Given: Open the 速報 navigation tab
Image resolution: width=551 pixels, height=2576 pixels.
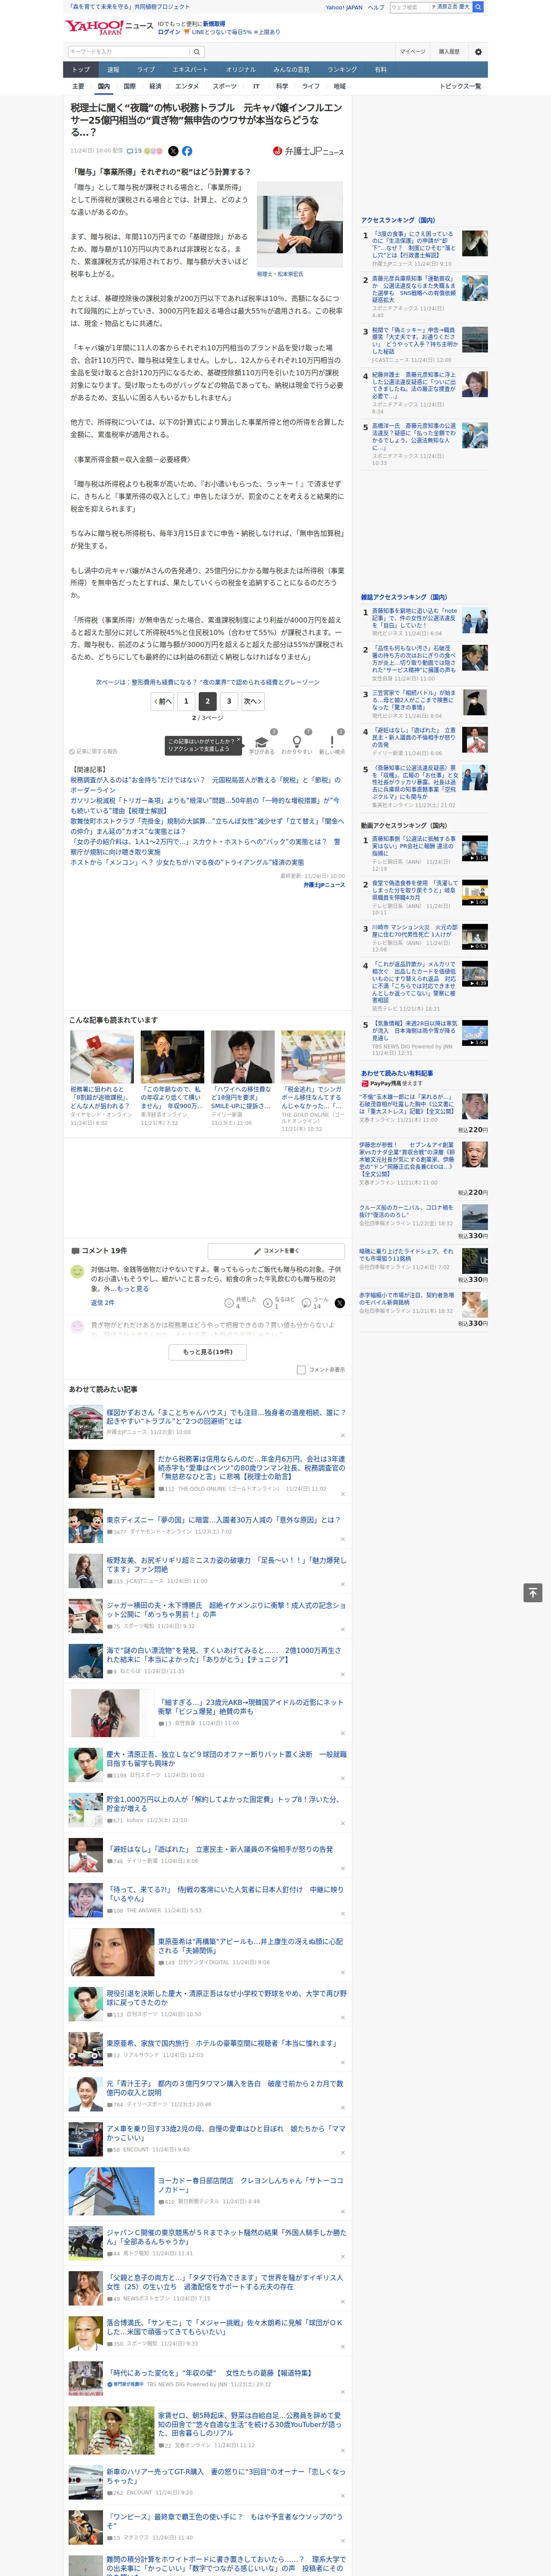Looking at the screenshot, I should (x=113, y=70).
